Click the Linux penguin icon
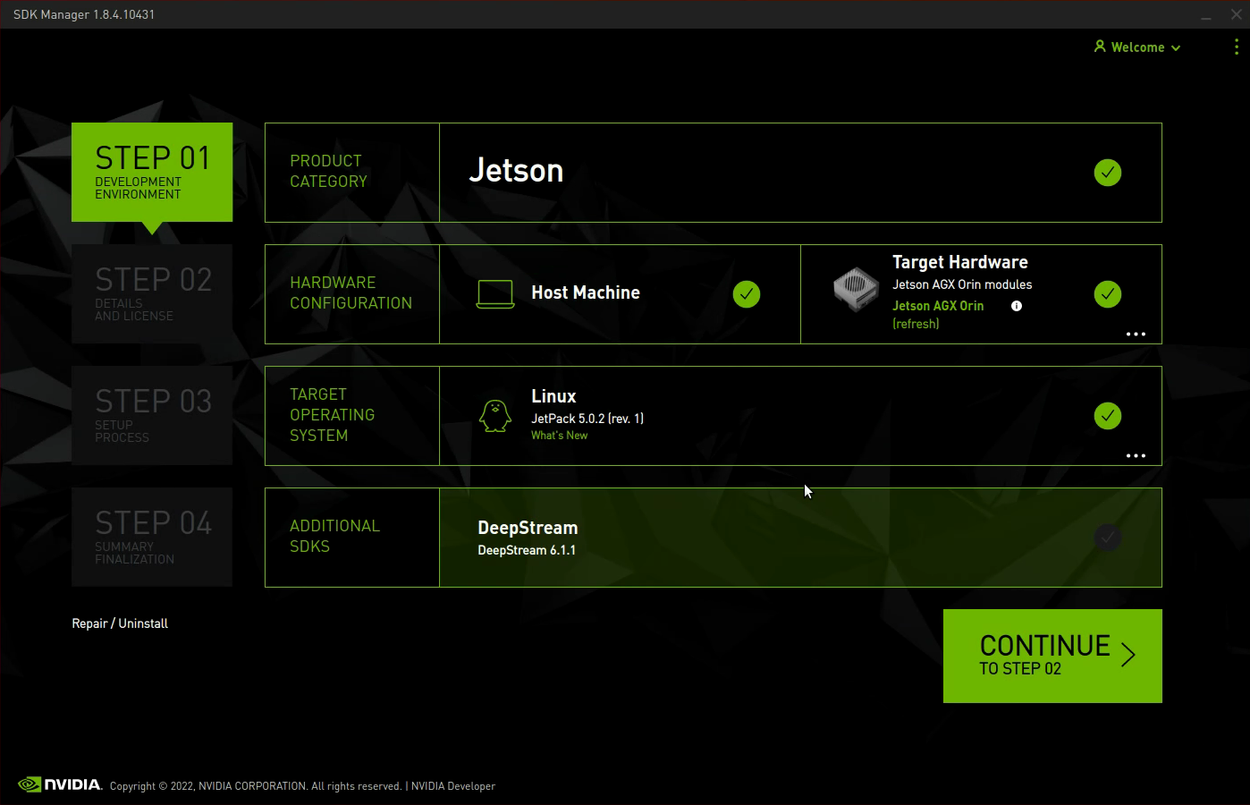Screen dimensions: 1250x805 point(495,416)
